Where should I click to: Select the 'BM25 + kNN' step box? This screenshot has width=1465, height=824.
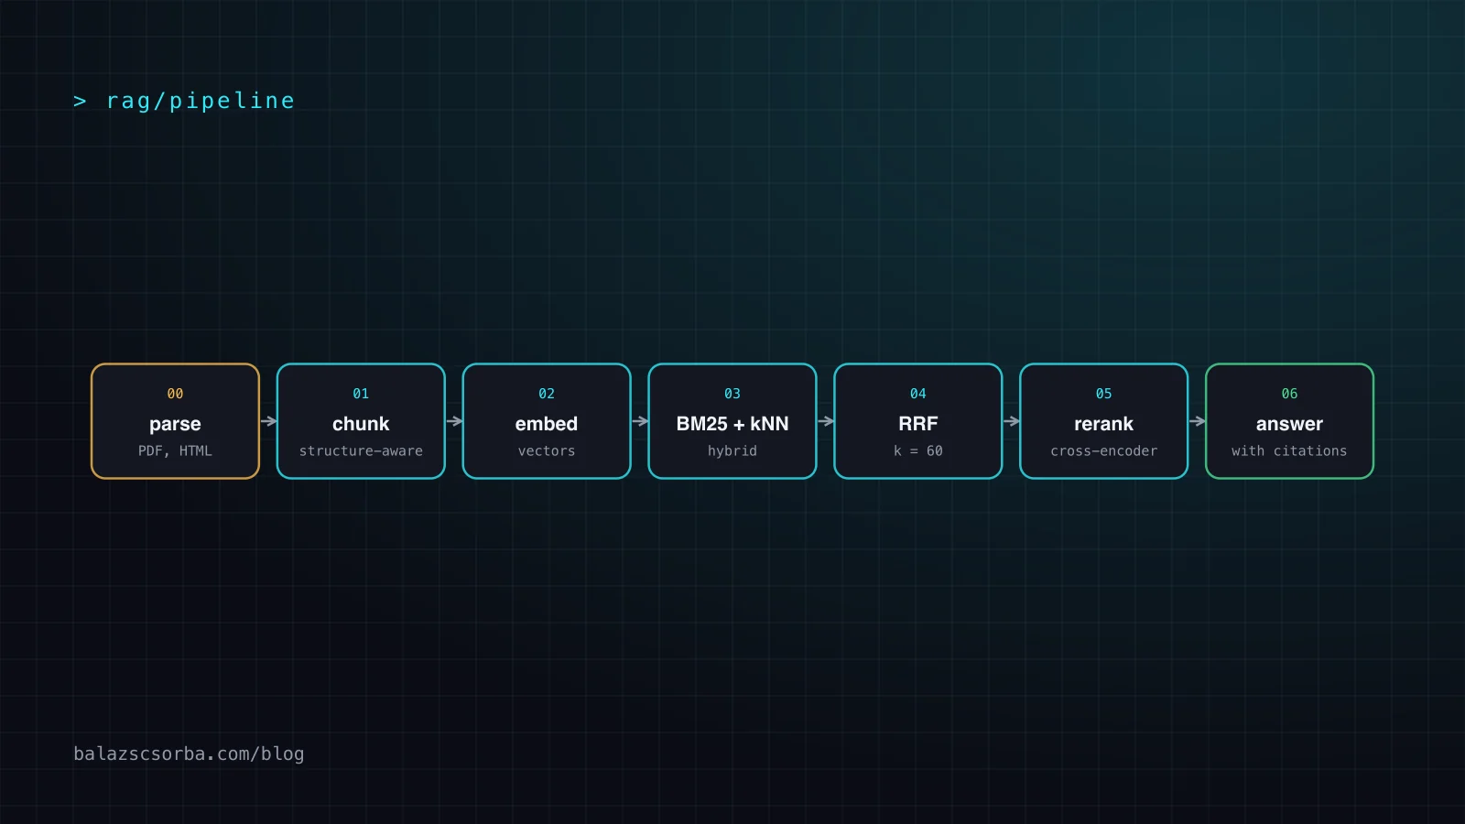(x=732, y=421)
